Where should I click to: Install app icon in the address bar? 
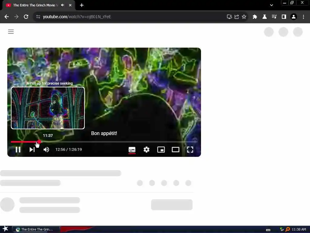point(229,17)
